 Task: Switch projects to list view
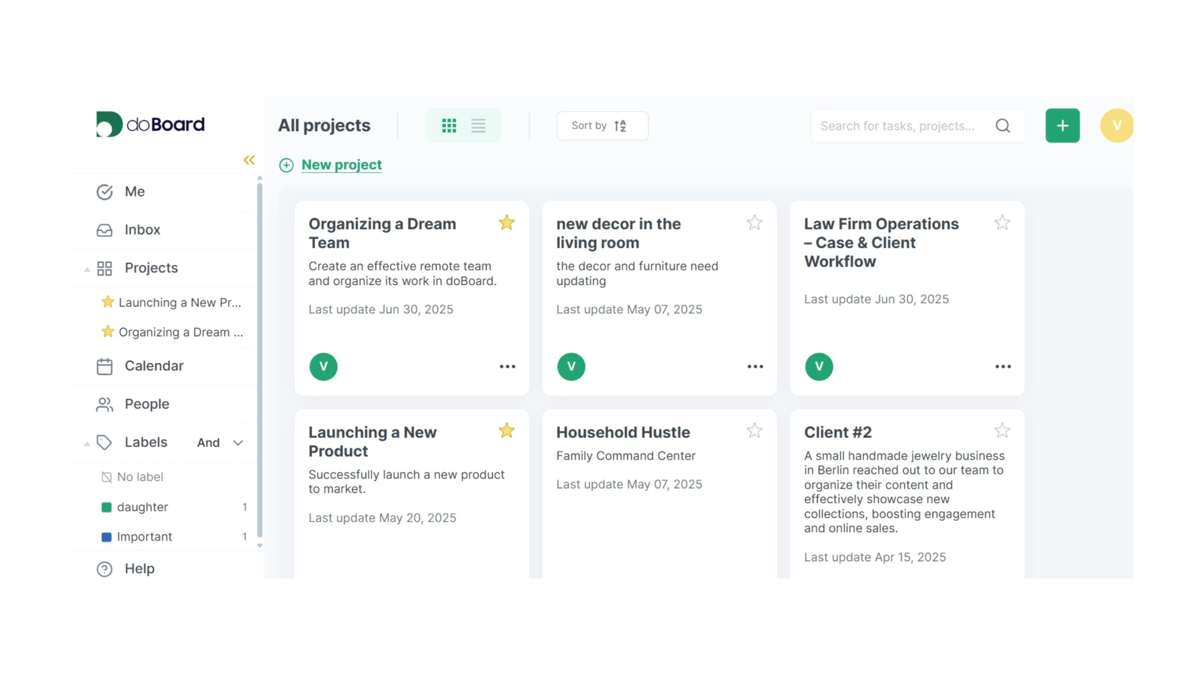click(x=478, y=125)
